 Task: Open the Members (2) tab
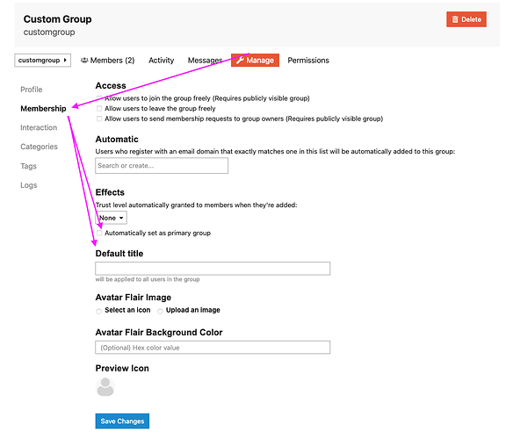(107, 61)
